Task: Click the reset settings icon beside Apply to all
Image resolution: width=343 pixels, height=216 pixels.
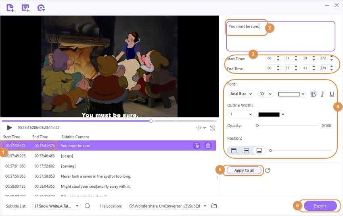Action: 268,170
